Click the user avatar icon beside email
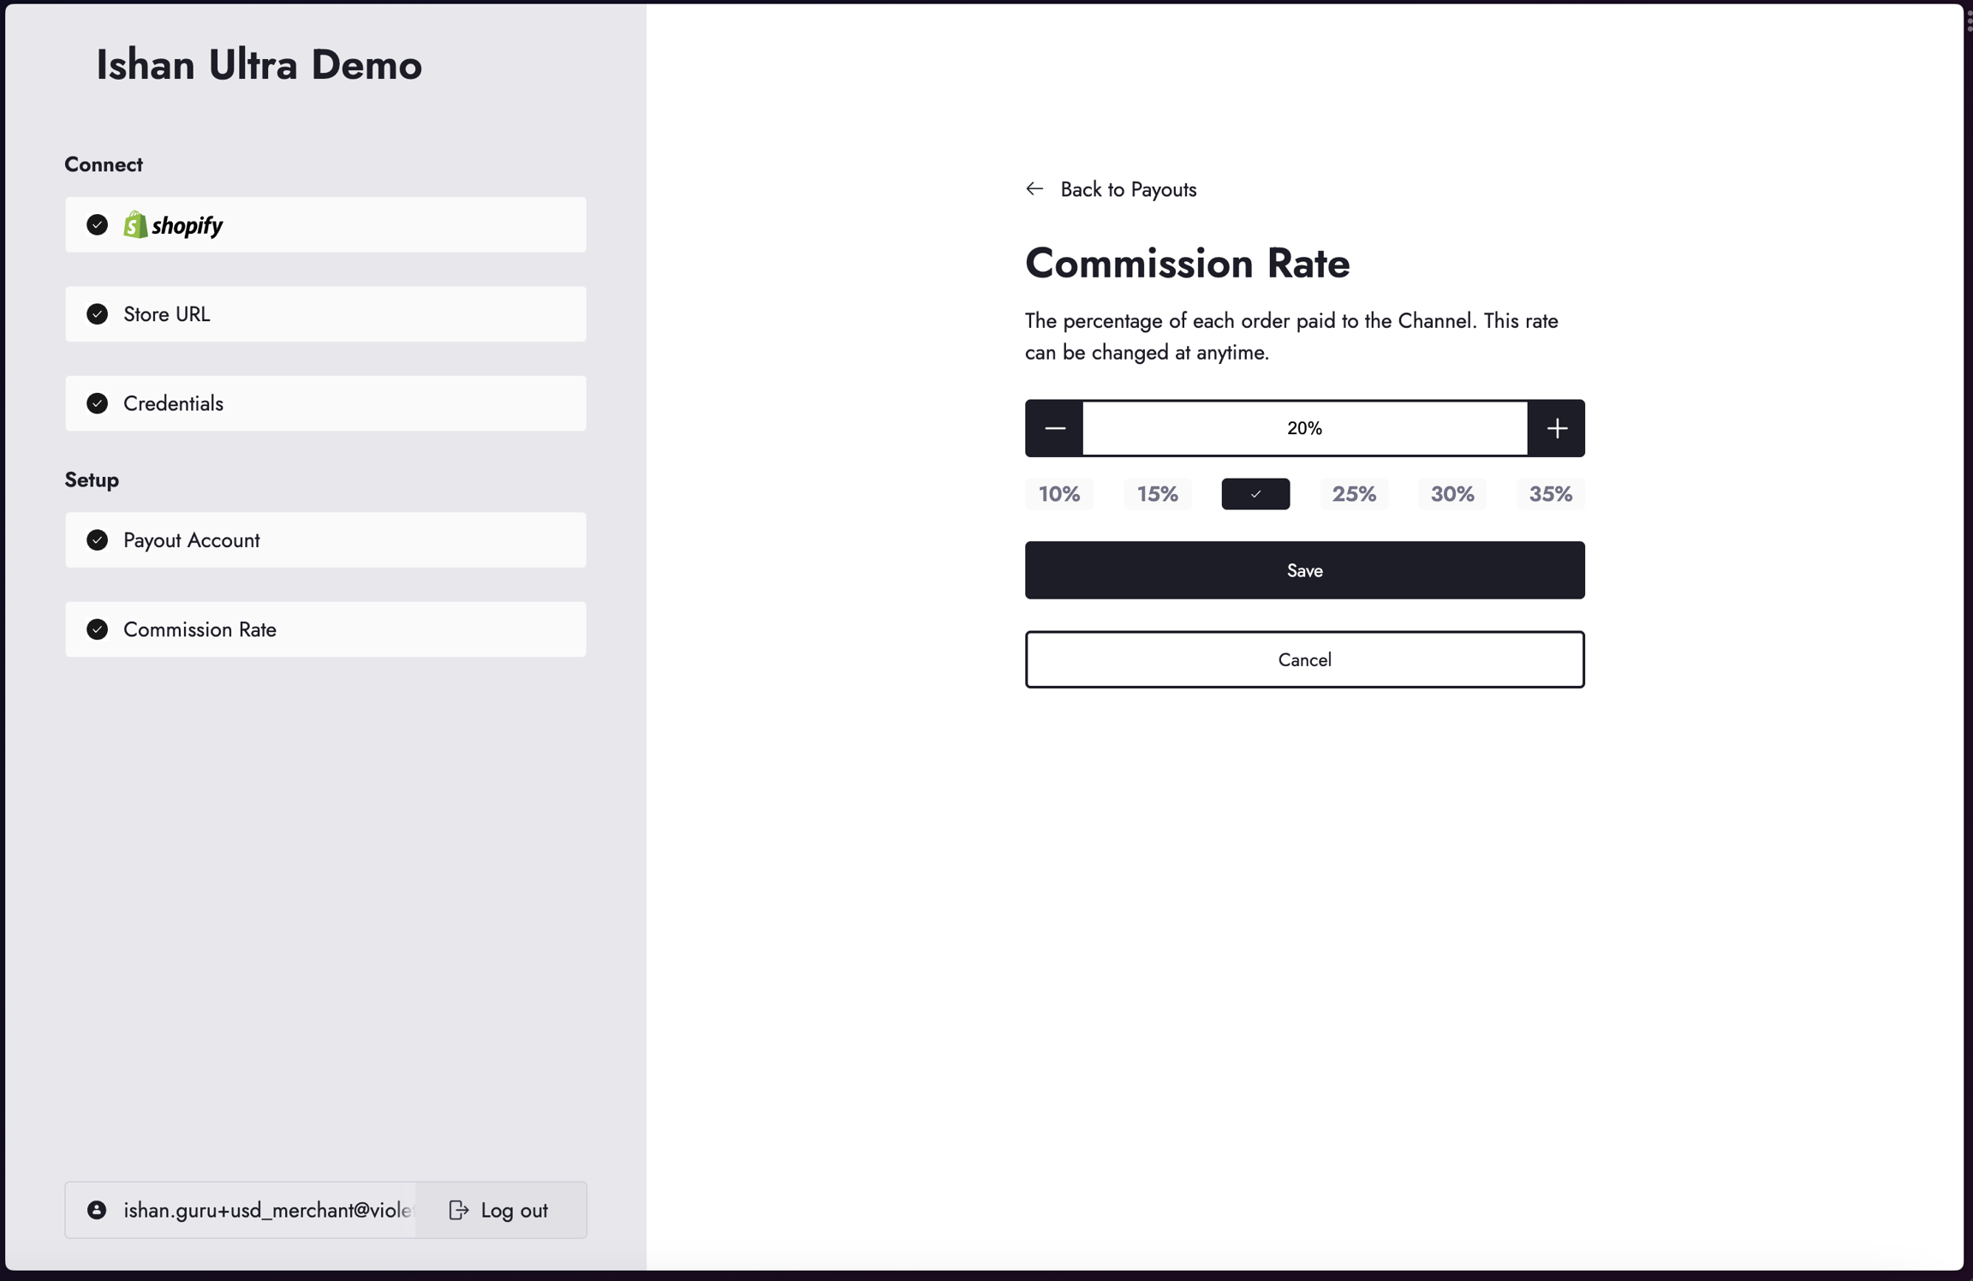The height and width of the screenshot is (1281, 1973). tap(97, 1210)
